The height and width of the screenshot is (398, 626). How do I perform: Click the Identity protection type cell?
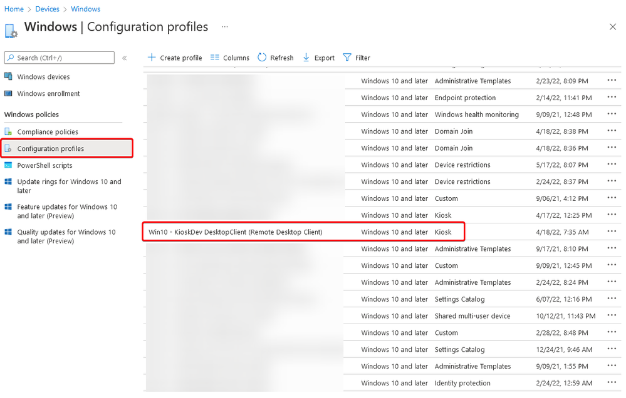click(x=462, y=383)
